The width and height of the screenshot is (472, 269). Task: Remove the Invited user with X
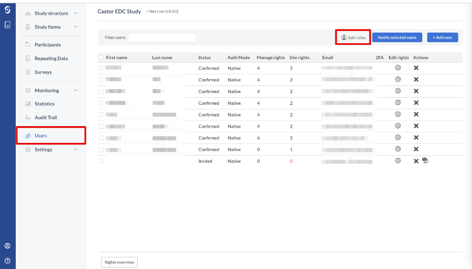(x=416, y=161)
